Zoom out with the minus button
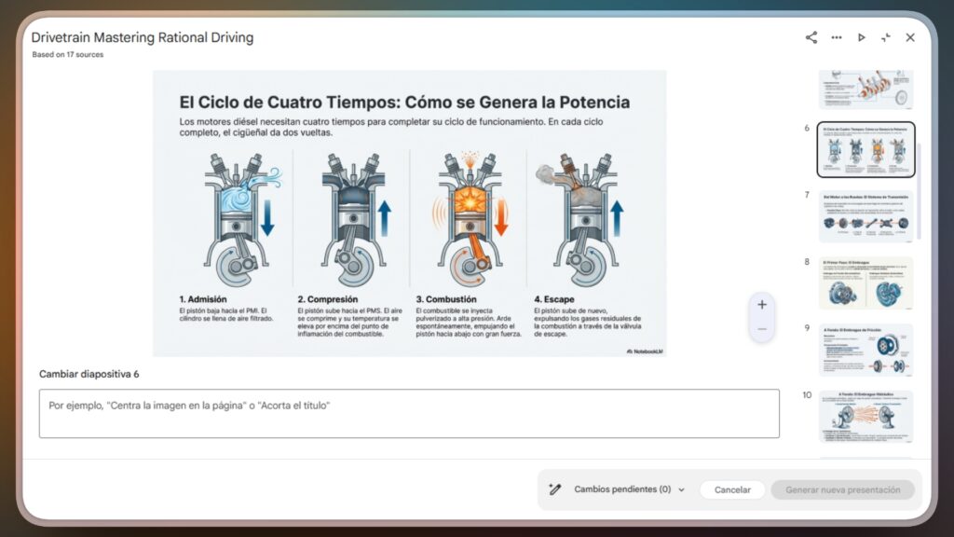 pyautogui.click(x=762, y=329)
